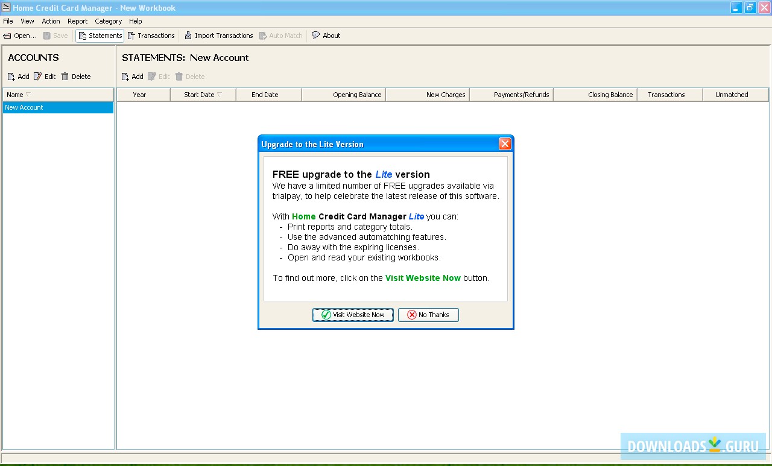Open the Report menu
The image size is (772, 466).
point(77,21)
